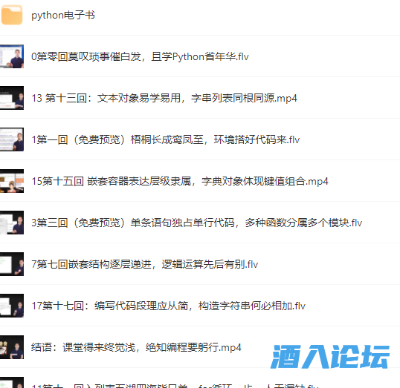Open thumbnail of 17第十七回 video

click(12, 305)
